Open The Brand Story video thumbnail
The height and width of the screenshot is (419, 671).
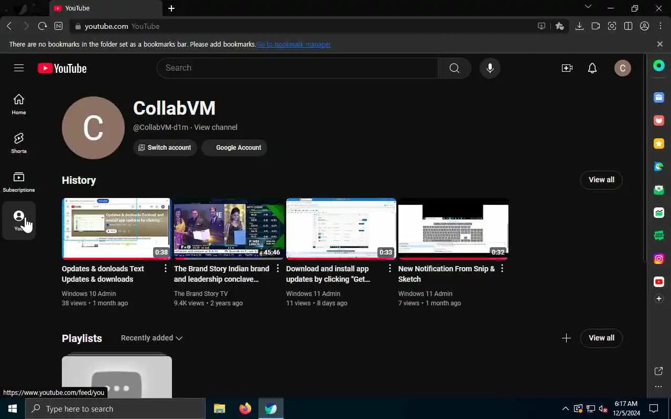229,229
